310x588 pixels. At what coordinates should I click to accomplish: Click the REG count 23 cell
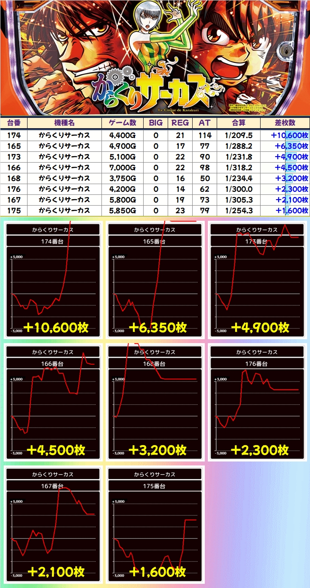pos(180,210)
